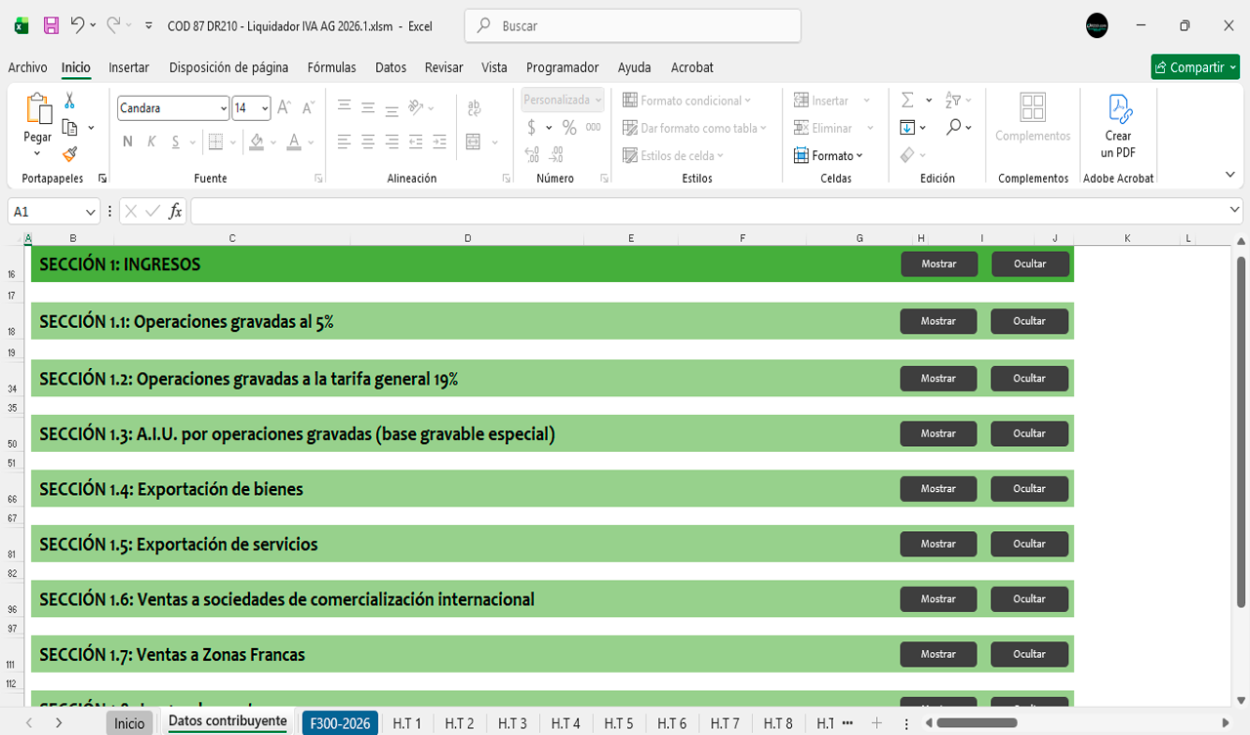Click the Cut scissors icon
Screen dimensions: 1250x735
69,101
